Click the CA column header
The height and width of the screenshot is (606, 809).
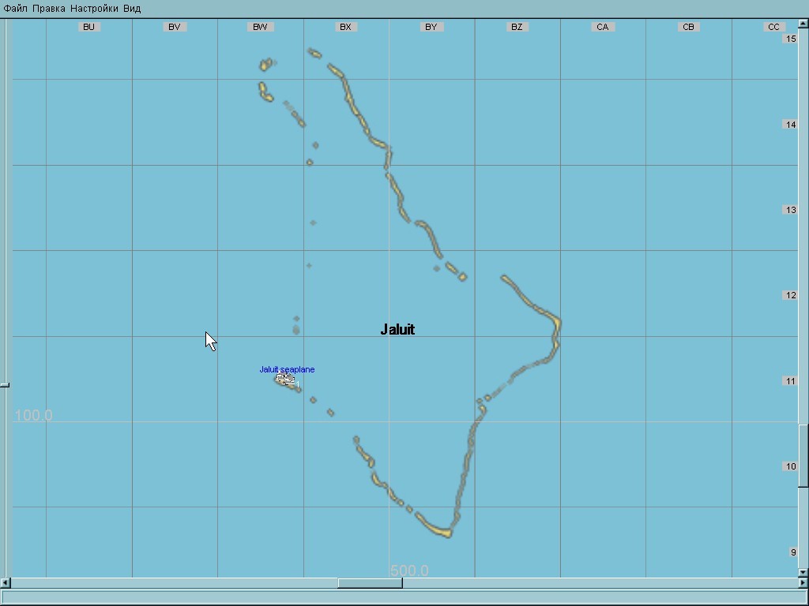pyautogui.click(x=603, y=27)
